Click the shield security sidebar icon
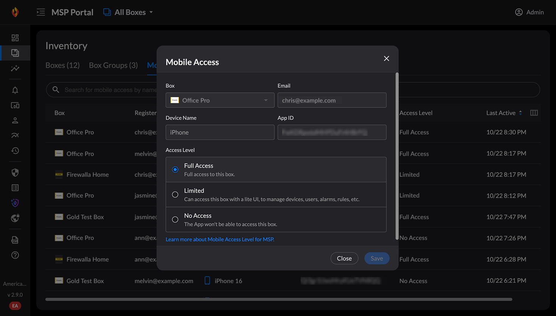556x316 pixels. (15, 173)
